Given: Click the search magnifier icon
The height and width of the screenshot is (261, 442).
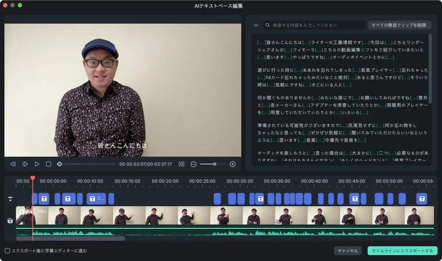Looking at the screenshot, I should click(268, 25).
